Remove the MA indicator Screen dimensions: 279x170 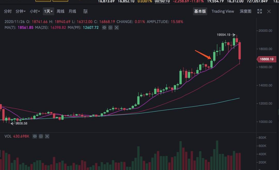[117, 28]
